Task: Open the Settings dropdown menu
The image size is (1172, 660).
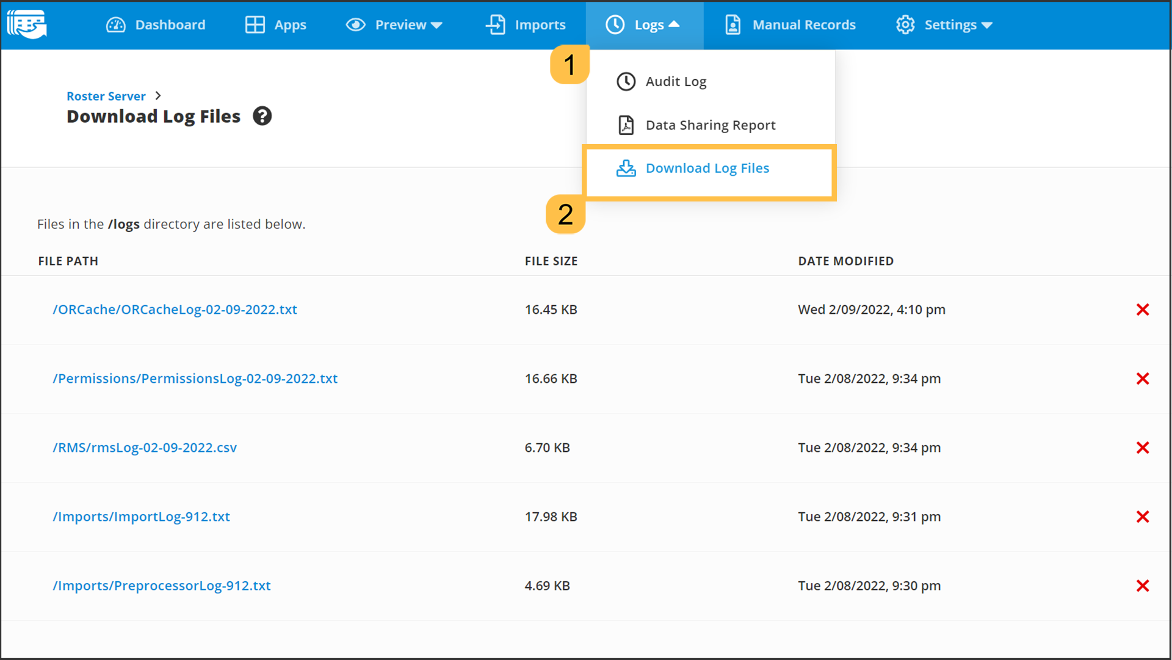Action: pyautogui.click(x=944, y=25)
